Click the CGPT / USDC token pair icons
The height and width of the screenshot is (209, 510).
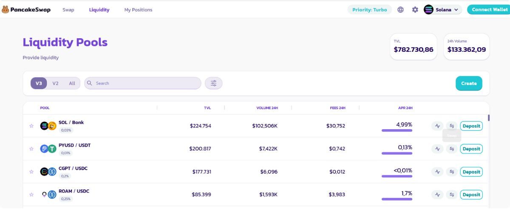click(48, 172)
